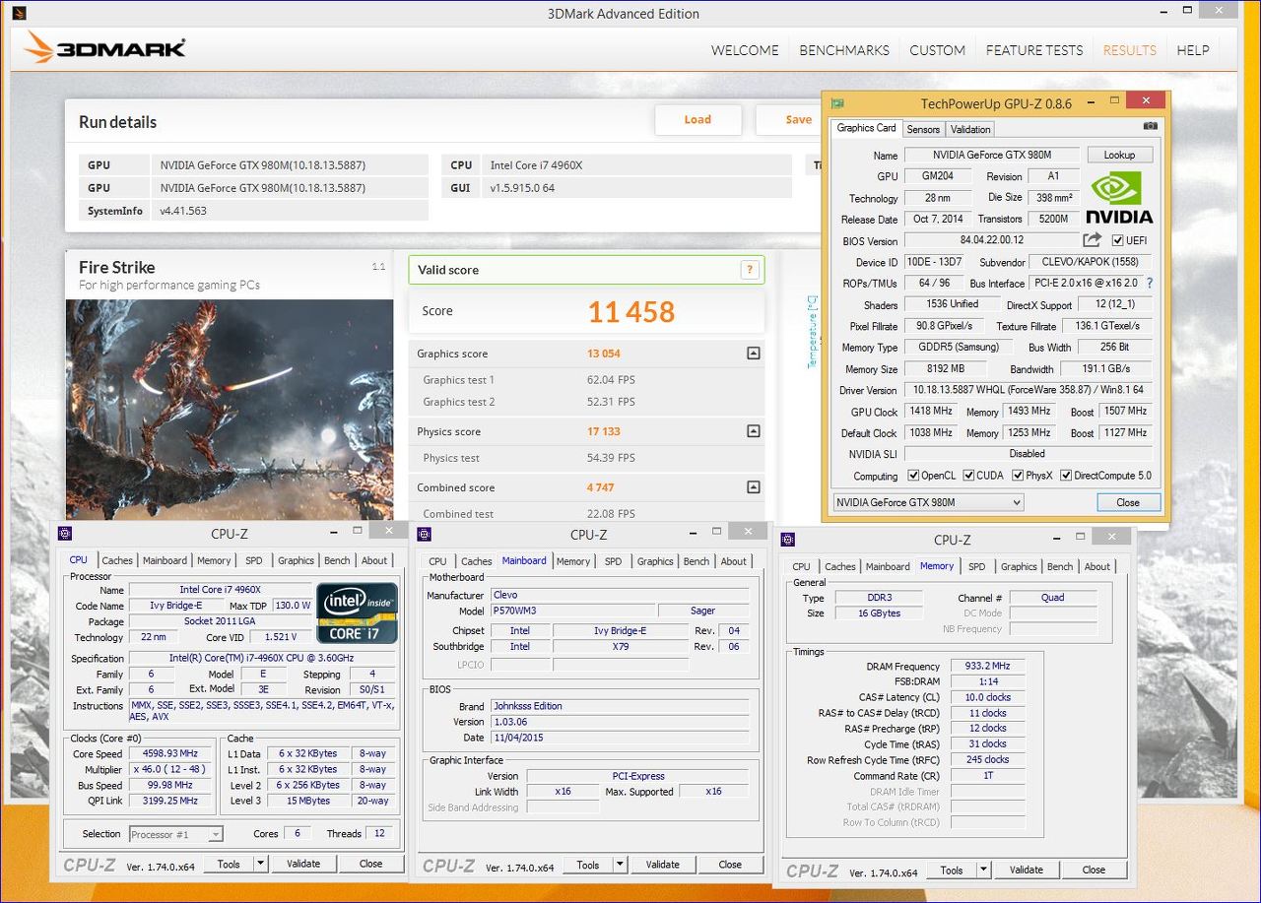Open Tools dropdown arrow in CPU tab window
This screenshot has height=903, width=1261.
point(260,864)
